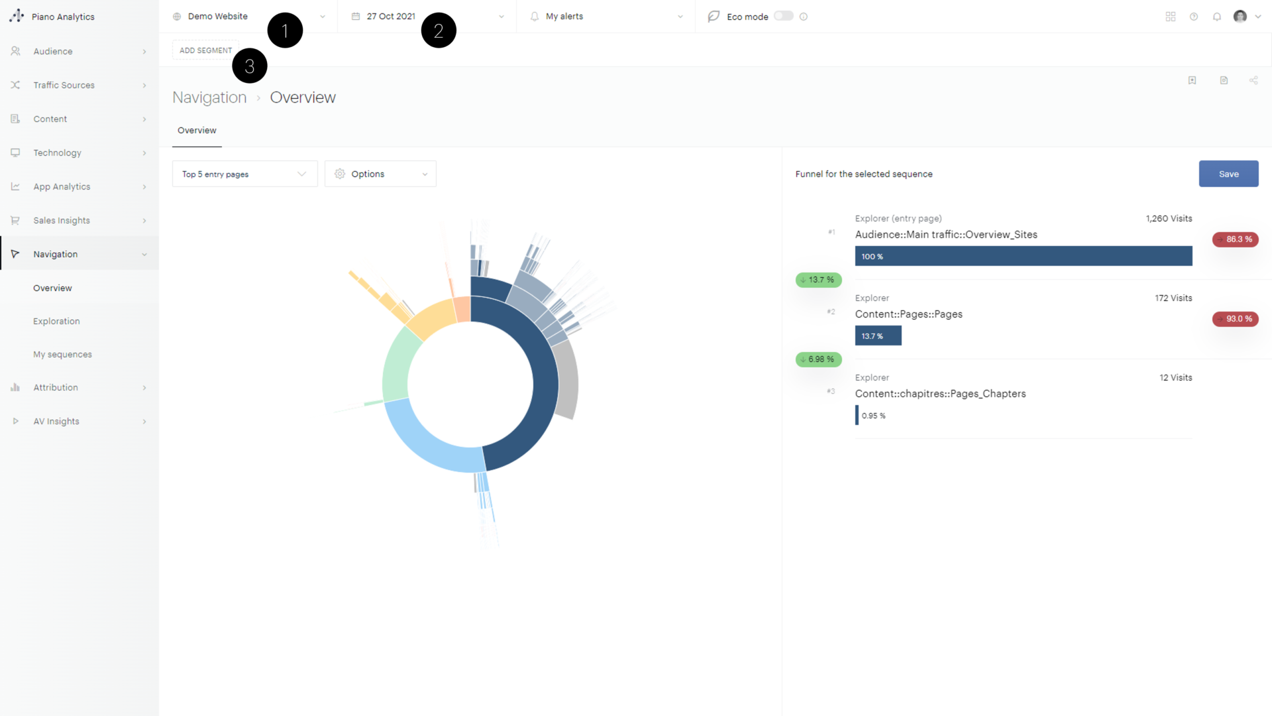Select the Audience section icon in sidebar
Viewport: 1272px width, 716px height.
[x=15, y=51]
